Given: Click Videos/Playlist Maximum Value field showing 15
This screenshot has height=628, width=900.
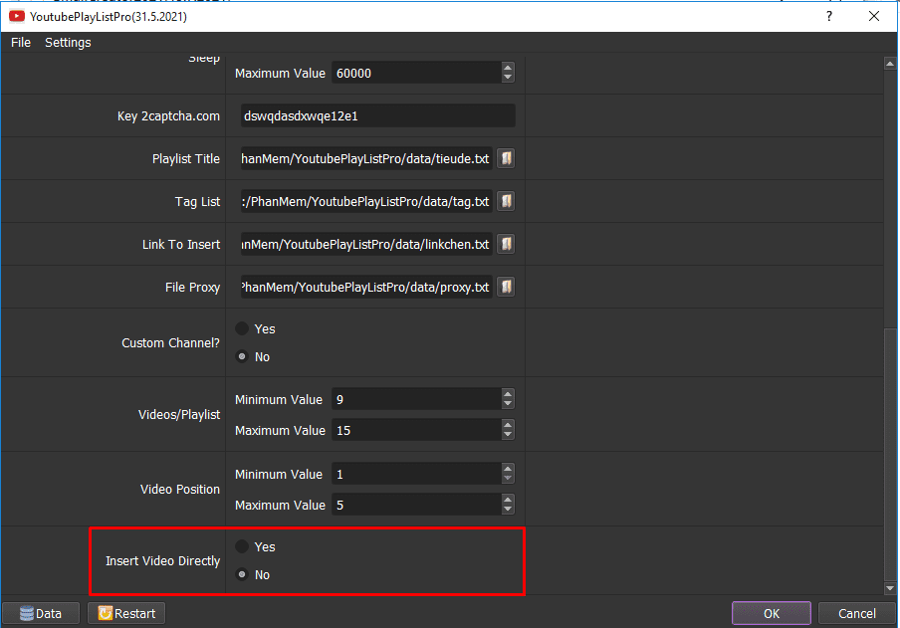Looking at the screenshot, I should click(417, 431).
